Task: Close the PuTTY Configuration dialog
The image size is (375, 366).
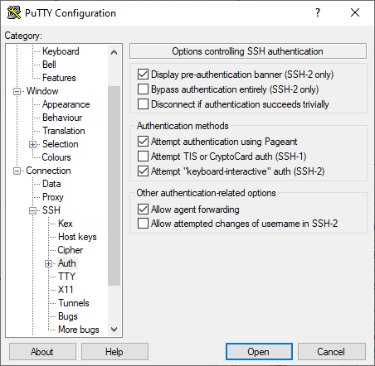Action: pos(355,12)
